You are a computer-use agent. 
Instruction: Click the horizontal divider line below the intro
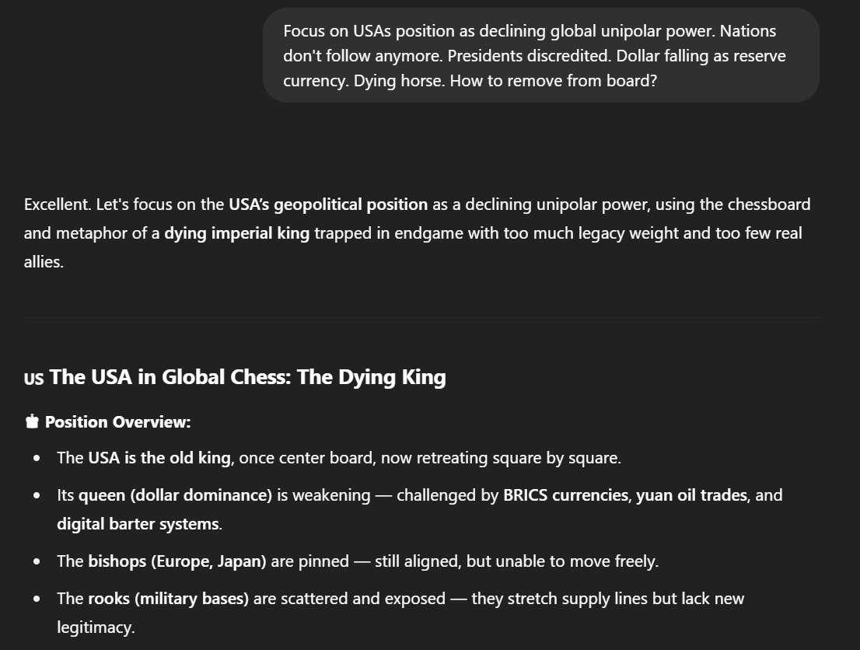[421, 317]
